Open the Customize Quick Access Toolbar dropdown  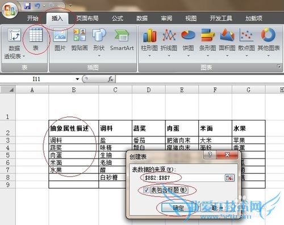pyautogui.click(x=70, y=6)
